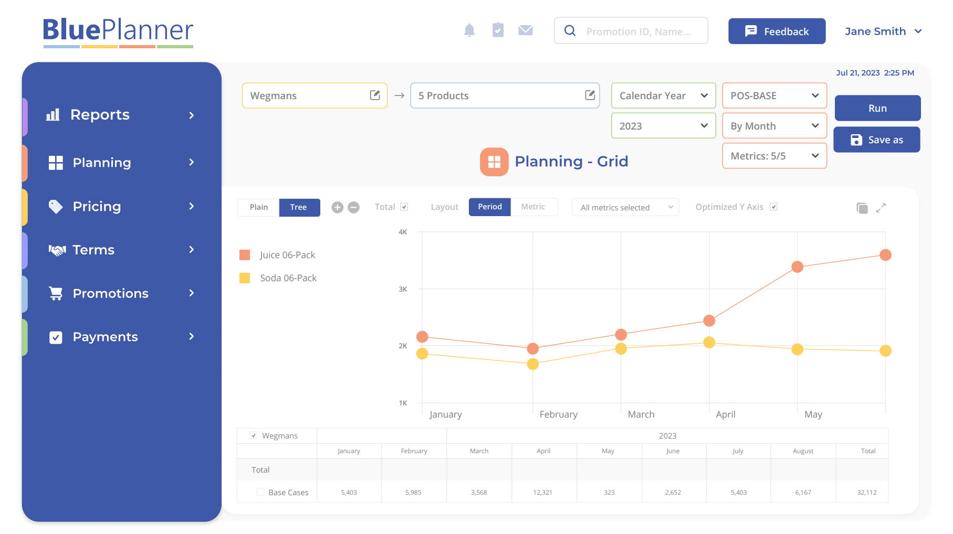Open the mail envelope icon
Viewport: 953px width, 534px height.
[525, 30]
